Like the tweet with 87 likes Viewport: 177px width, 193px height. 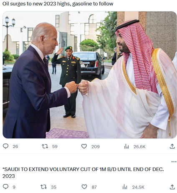[x=84, y=187]
